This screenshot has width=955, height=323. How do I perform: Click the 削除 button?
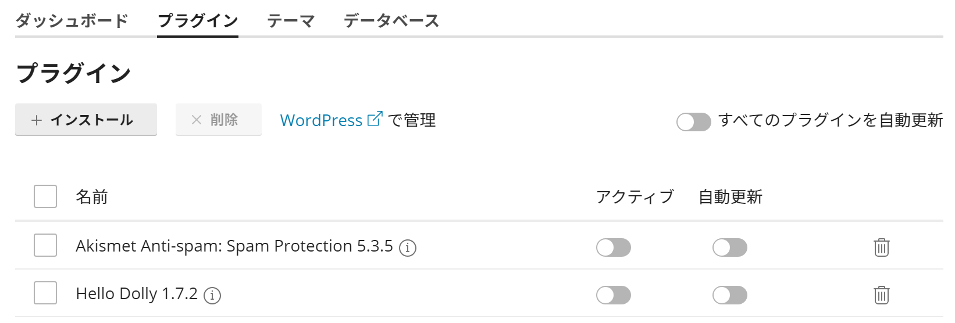click(x=219, y=120)
